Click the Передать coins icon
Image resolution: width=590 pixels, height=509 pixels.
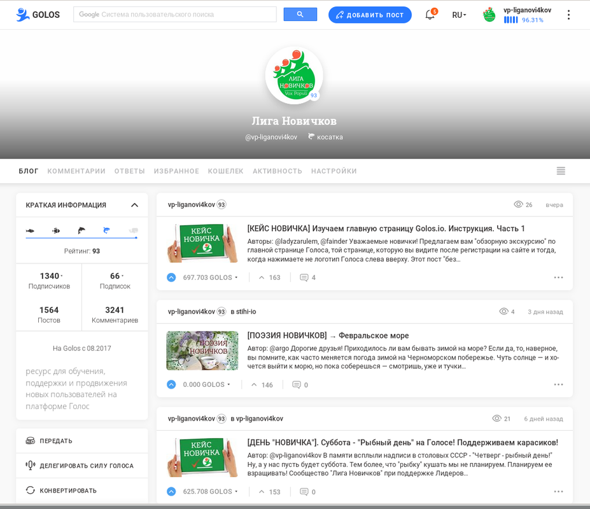(x=30, y=440)
